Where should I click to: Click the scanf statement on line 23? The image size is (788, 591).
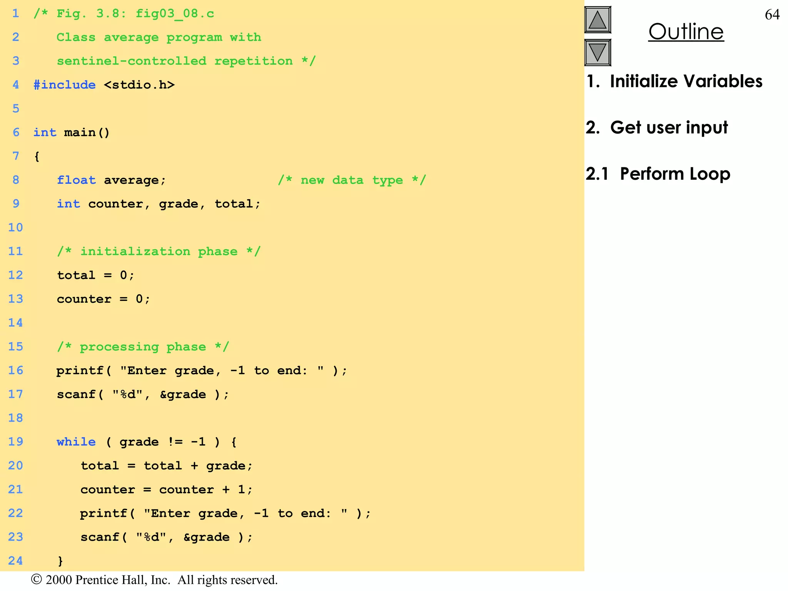(167, 538)
